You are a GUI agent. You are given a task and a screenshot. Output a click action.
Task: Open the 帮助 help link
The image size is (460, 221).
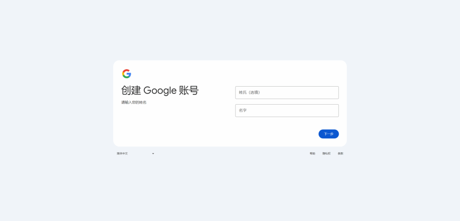pyautogui.click(x=313, y=154)
